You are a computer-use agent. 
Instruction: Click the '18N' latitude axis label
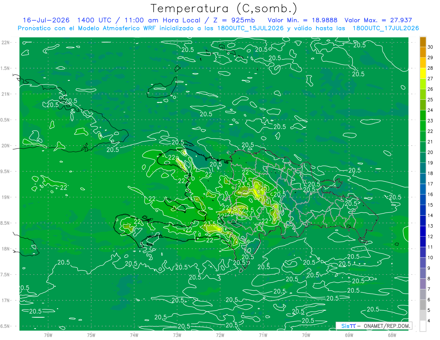click(6, 249)
